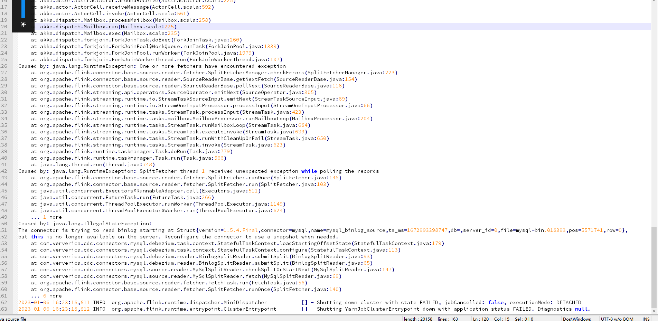This screenshot has width=658, height=321.
Task: Click the line 'SplitFetcher.runOnce(SplitFetcher.java:140)'
Action: pos(186,289)
